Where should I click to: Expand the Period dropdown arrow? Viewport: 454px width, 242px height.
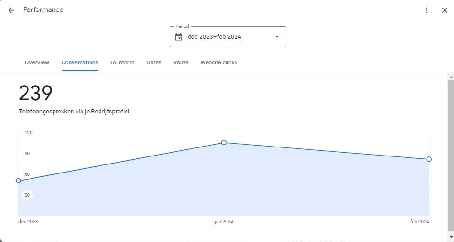pos(277,37)
